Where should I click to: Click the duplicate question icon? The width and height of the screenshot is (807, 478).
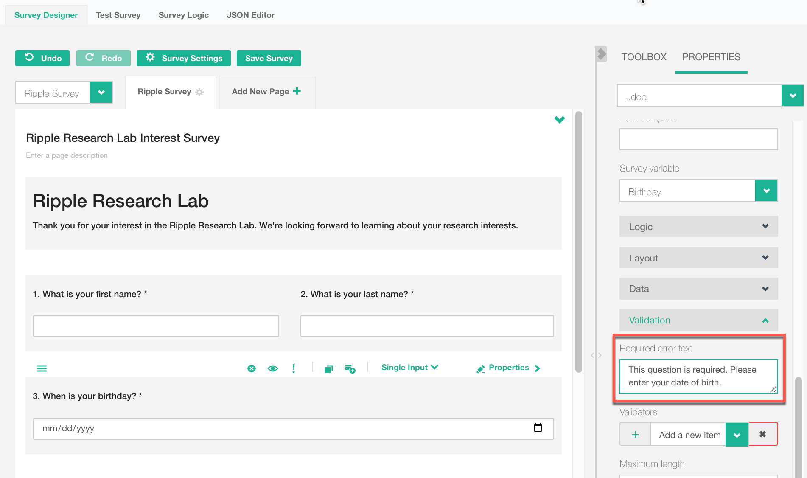[329, 368]
